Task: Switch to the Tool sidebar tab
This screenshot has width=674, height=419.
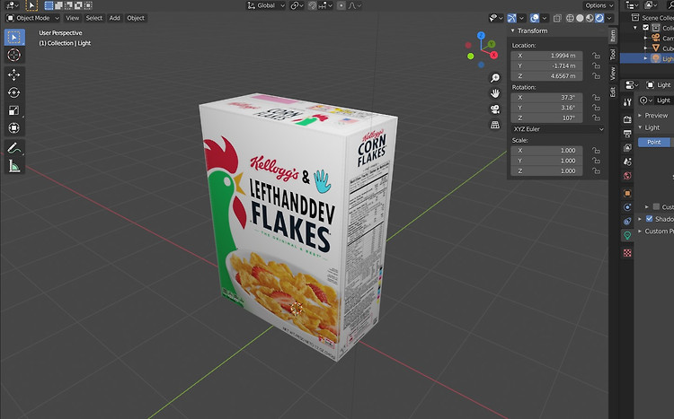Action: point(613,54)
